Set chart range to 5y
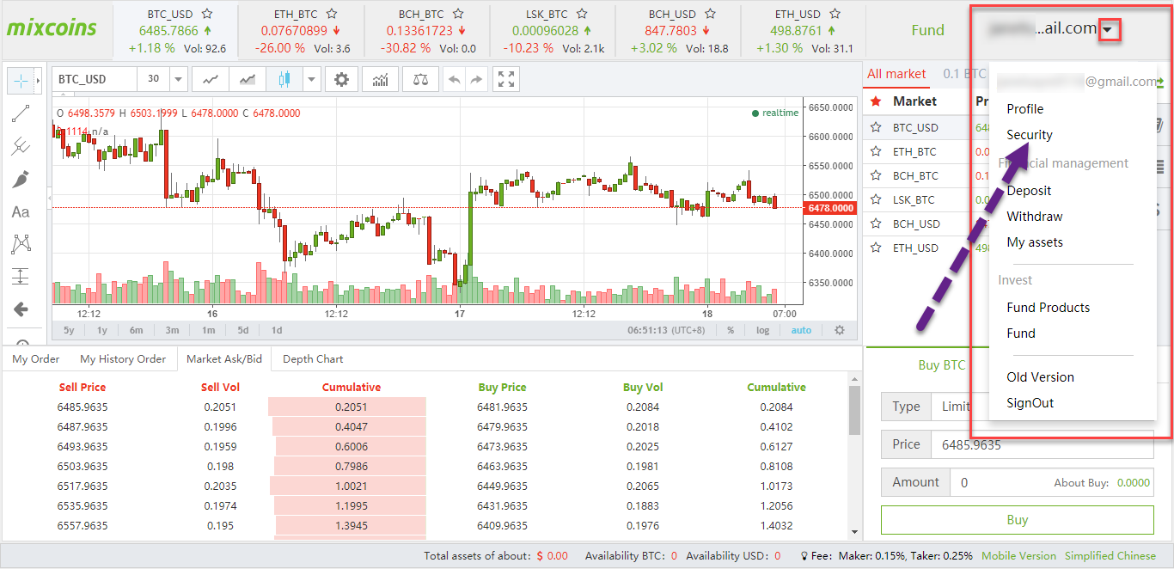1174x569 pixels. click(69, 330)
